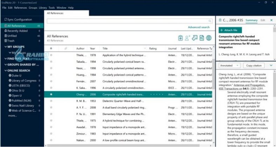Switch to the Summary tab
The image size is (276, 147).
pyautogui.click(x=251, y=20)
